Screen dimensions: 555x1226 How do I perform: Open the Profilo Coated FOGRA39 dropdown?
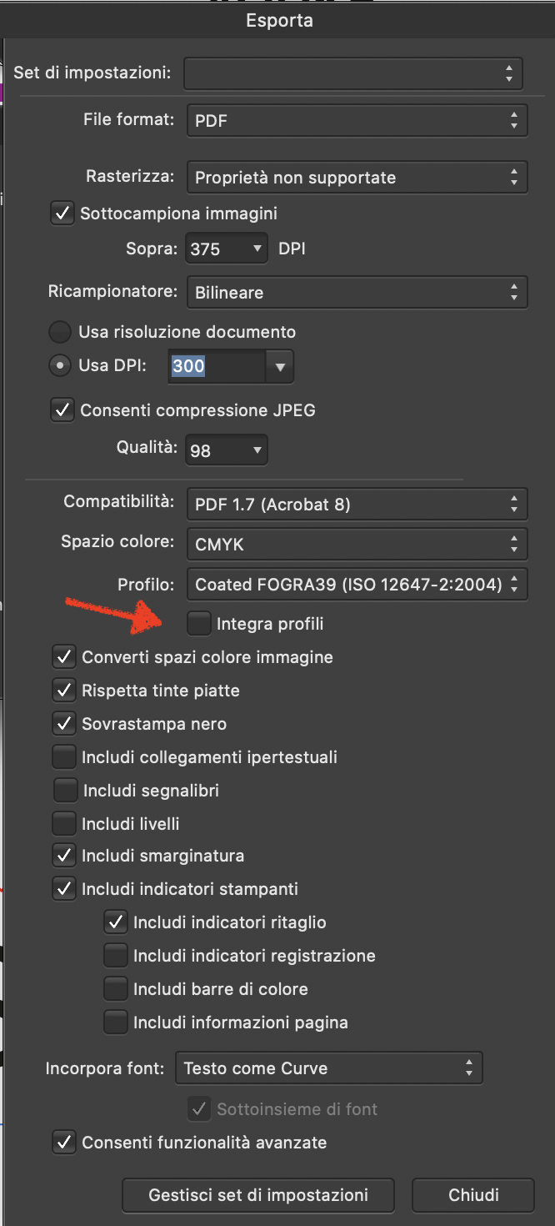pyautogui.click(x=357, y=585)
